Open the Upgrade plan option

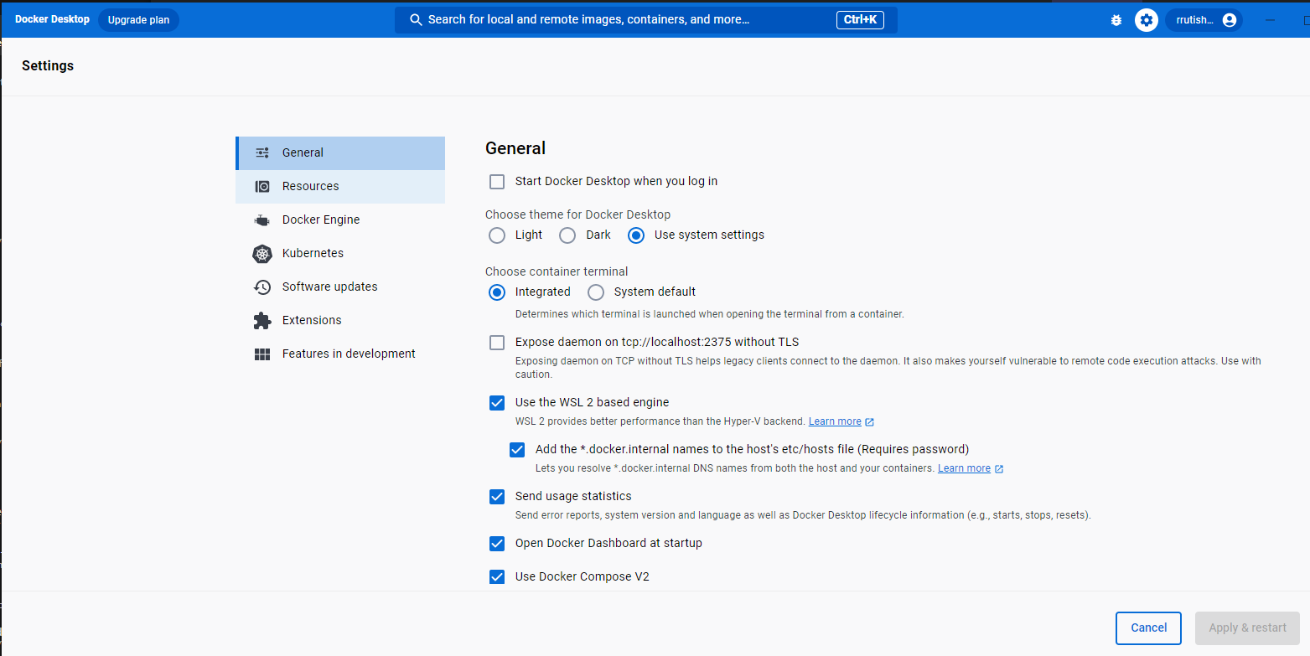tap(137, 19)
